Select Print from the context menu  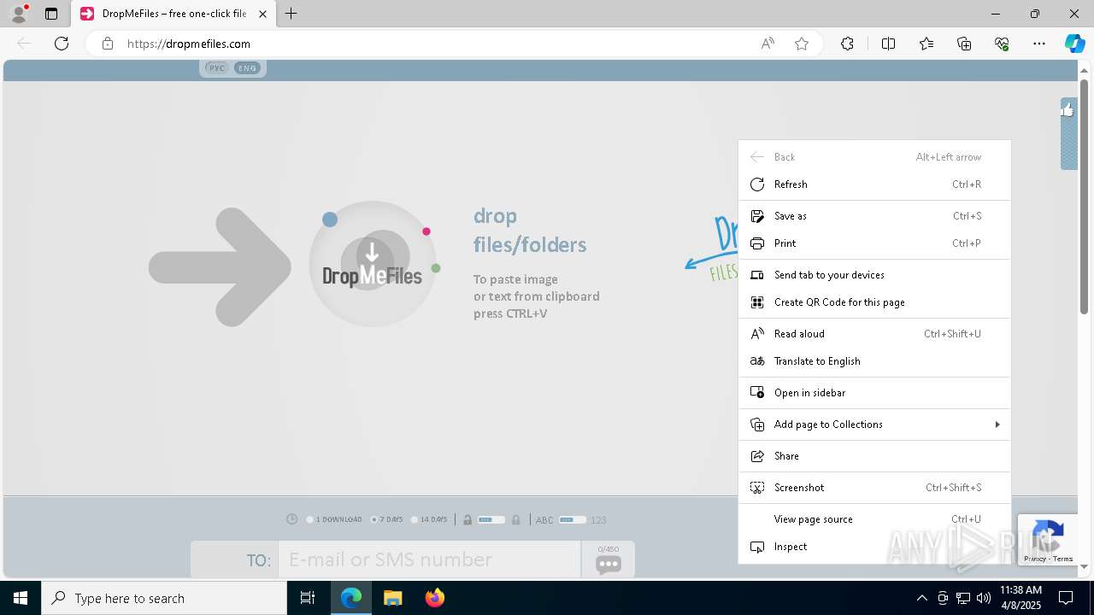pyautogui.click(x=874, y=243)
